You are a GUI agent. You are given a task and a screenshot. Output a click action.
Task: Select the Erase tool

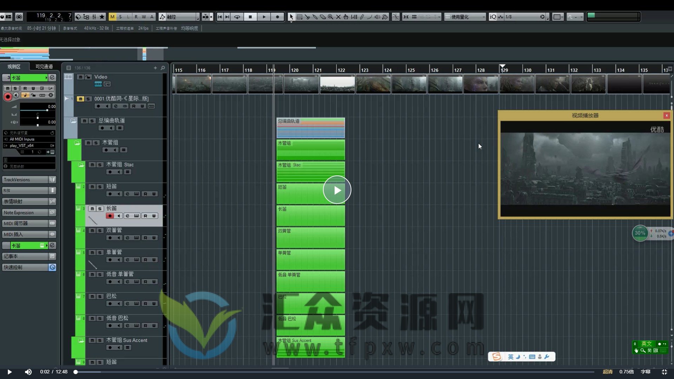pyautogui.click(x=323, y=16)
